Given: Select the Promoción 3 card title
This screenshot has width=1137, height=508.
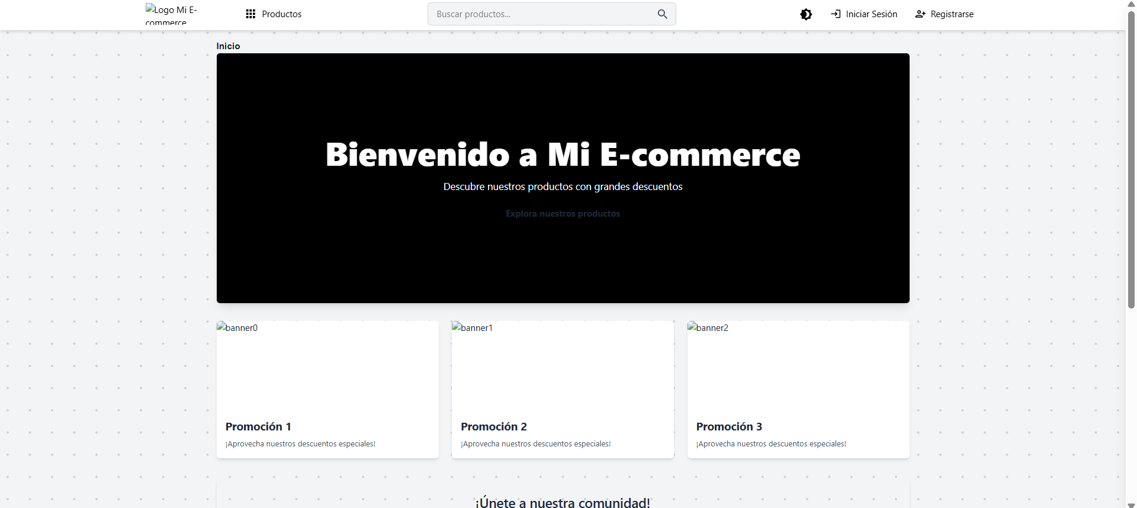Looking at the screenshot, I should pyautogui.click(x=729, y=427).
